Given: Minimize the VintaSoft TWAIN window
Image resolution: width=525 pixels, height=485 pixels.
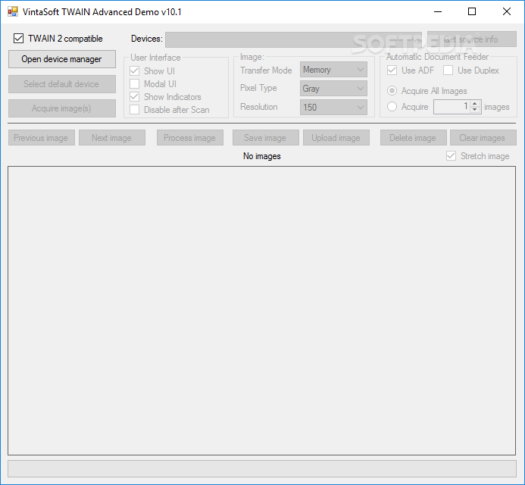Looking at the screenshot, I should click(x=438, y=11).
